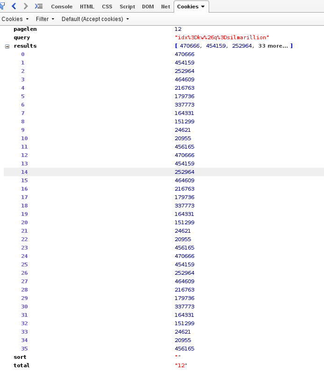Select the query property value string
The image size is (324, 371).
[222, 37]
